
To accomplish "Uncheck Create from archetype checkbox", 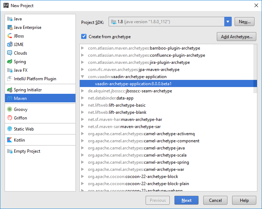I will pyautogui.click(x=84, y=36).
